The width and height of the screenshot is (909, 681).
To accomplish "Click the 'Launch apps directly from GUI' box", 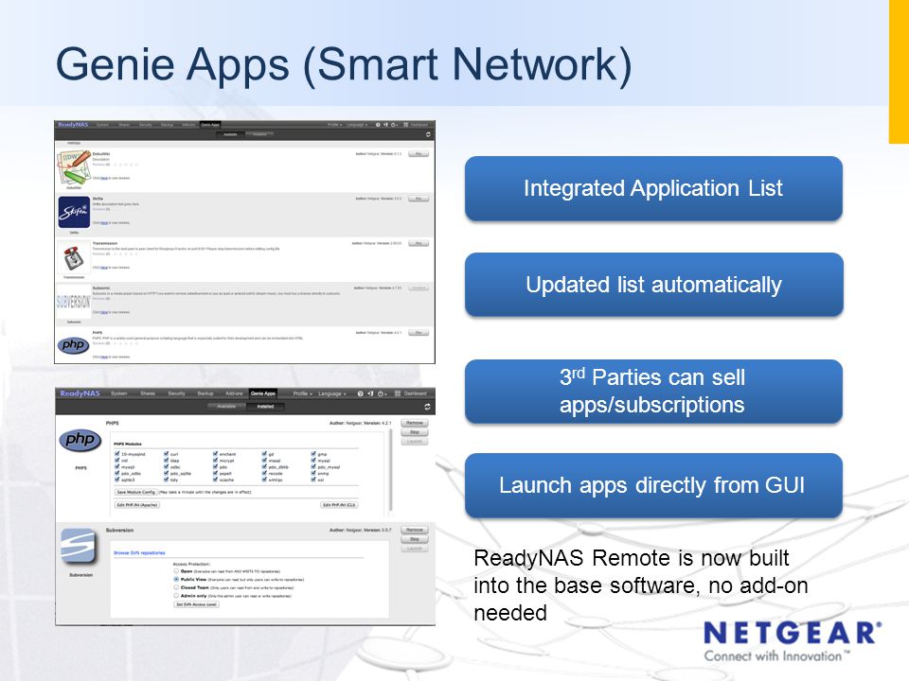I will point(653,485).
